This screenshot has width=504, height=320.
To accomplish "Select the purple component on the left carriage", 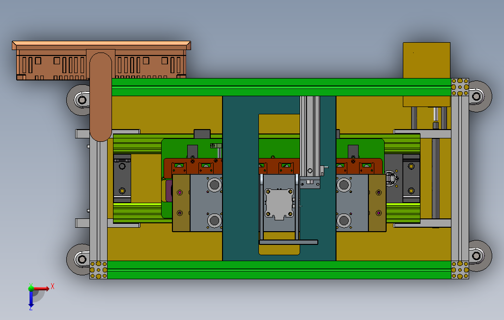I will pos(169,191).
